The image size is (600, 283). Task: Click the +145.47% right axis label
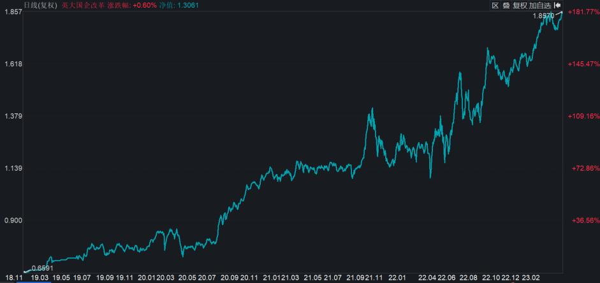(583, 64)
